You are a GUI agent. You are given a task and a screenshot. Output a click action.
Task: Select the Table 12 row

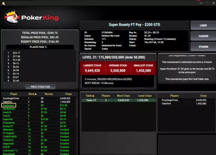coord(119,100)
